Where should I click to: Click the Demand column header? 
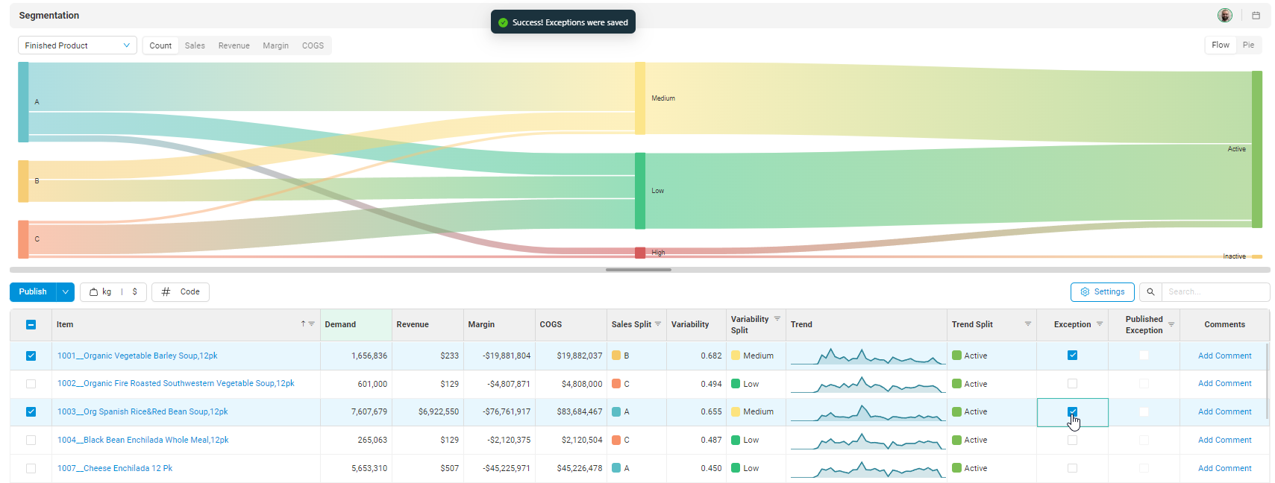(x=356, y=324)
